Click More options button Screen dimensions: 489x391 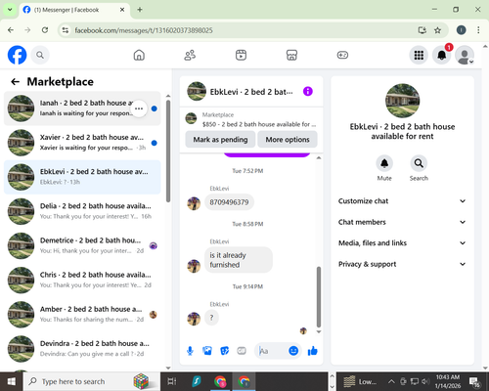(288, 140)
